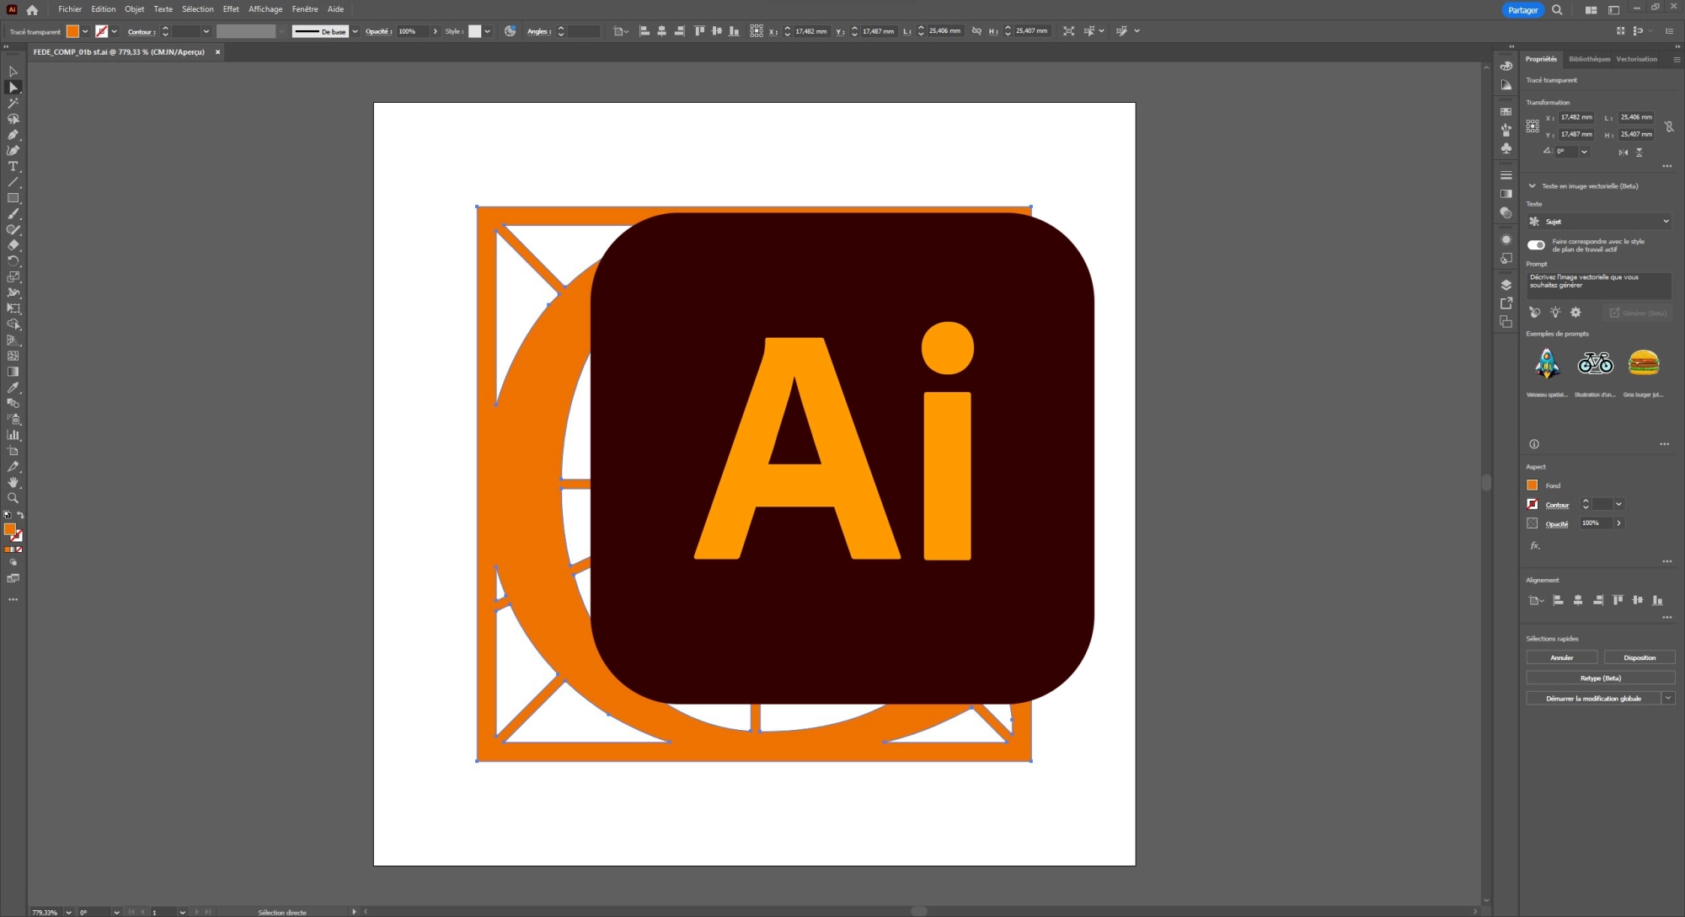The width and height of the screenshot is (1685, 917).
Task: Open the Symbols panel club icon
Action: click(x=1506, y=148)
